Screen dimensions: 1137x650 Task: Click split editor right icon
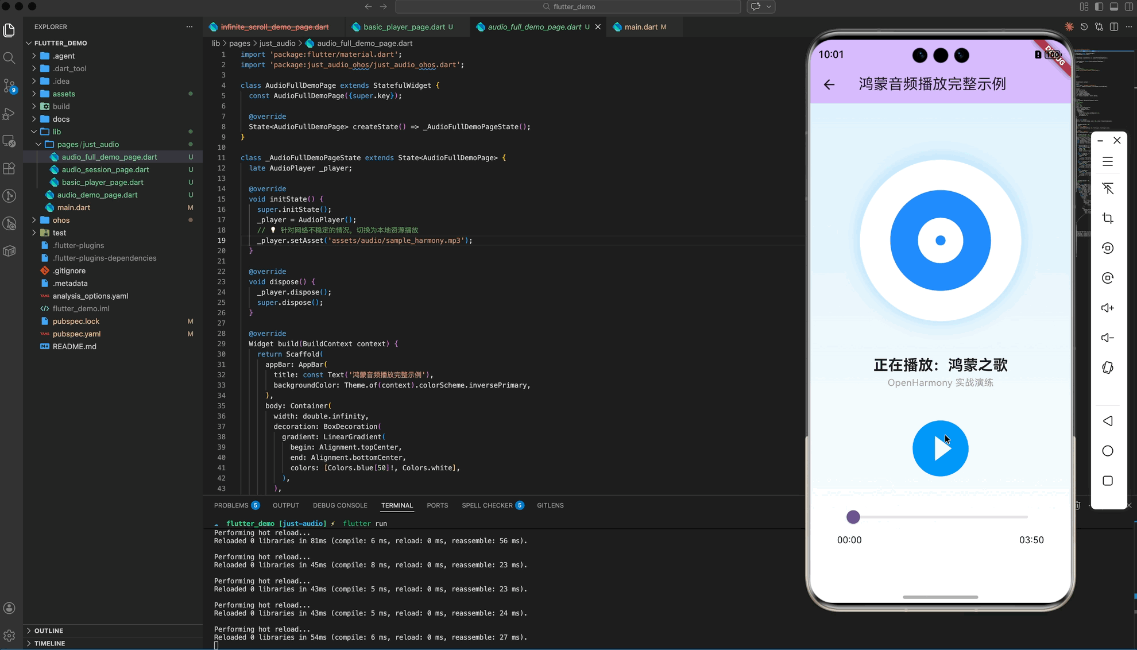pos(1114,27)
